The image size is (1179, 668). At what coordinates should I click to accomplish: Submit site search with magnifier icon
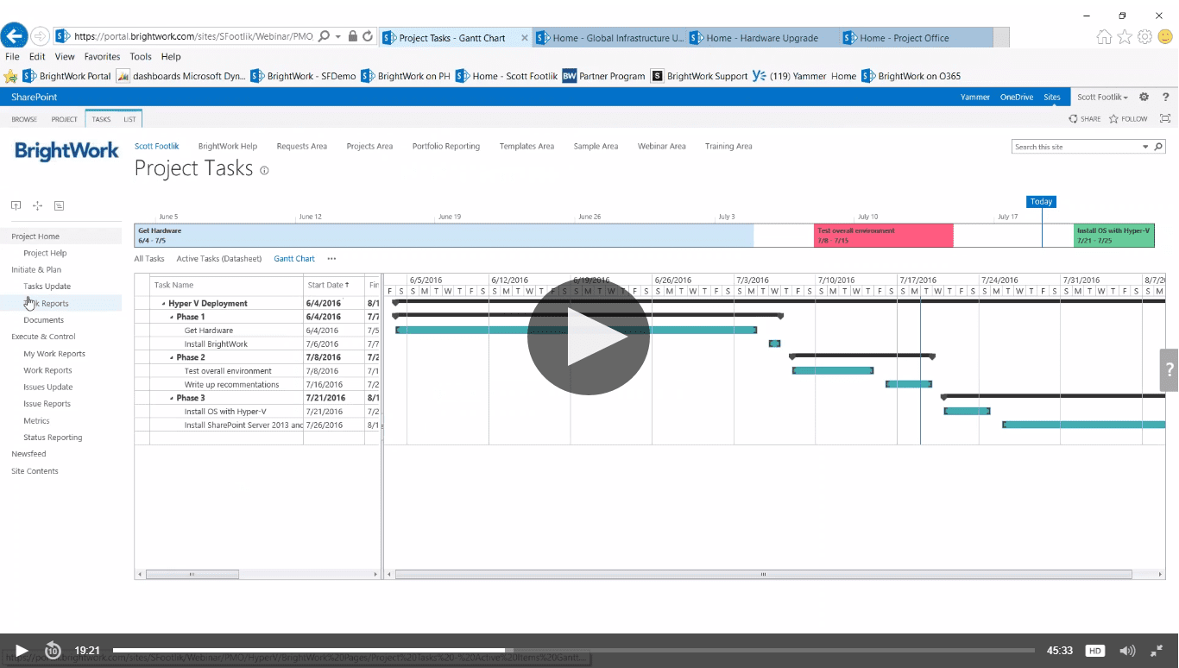tap(1158, 147)
